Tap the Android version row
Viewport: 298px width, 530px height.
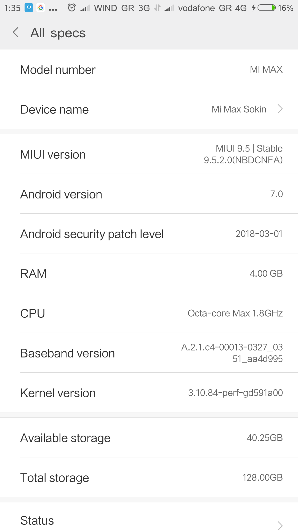(x=149, y=194)
